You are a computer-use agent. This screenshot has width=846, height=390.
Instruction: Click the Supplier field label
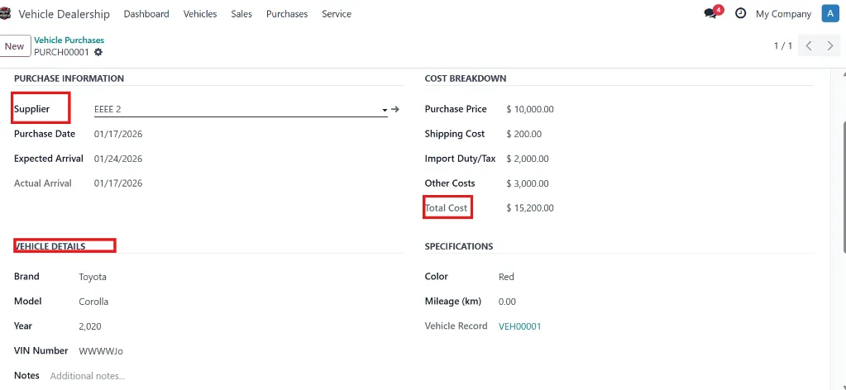tap(31, 109)
